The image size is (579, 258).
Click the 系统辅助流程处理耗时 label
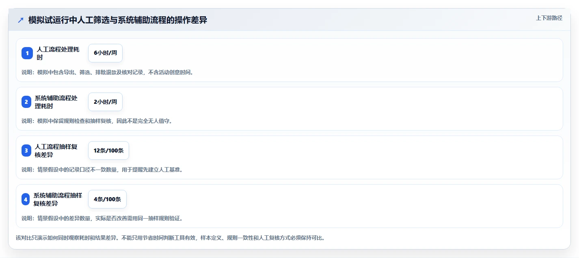tap(56, 102)
